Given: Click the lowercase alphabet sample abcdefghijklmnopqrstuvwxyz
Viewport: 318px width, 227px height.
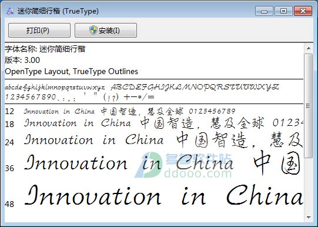Looking at the screenshot, I should coord(55,88).
